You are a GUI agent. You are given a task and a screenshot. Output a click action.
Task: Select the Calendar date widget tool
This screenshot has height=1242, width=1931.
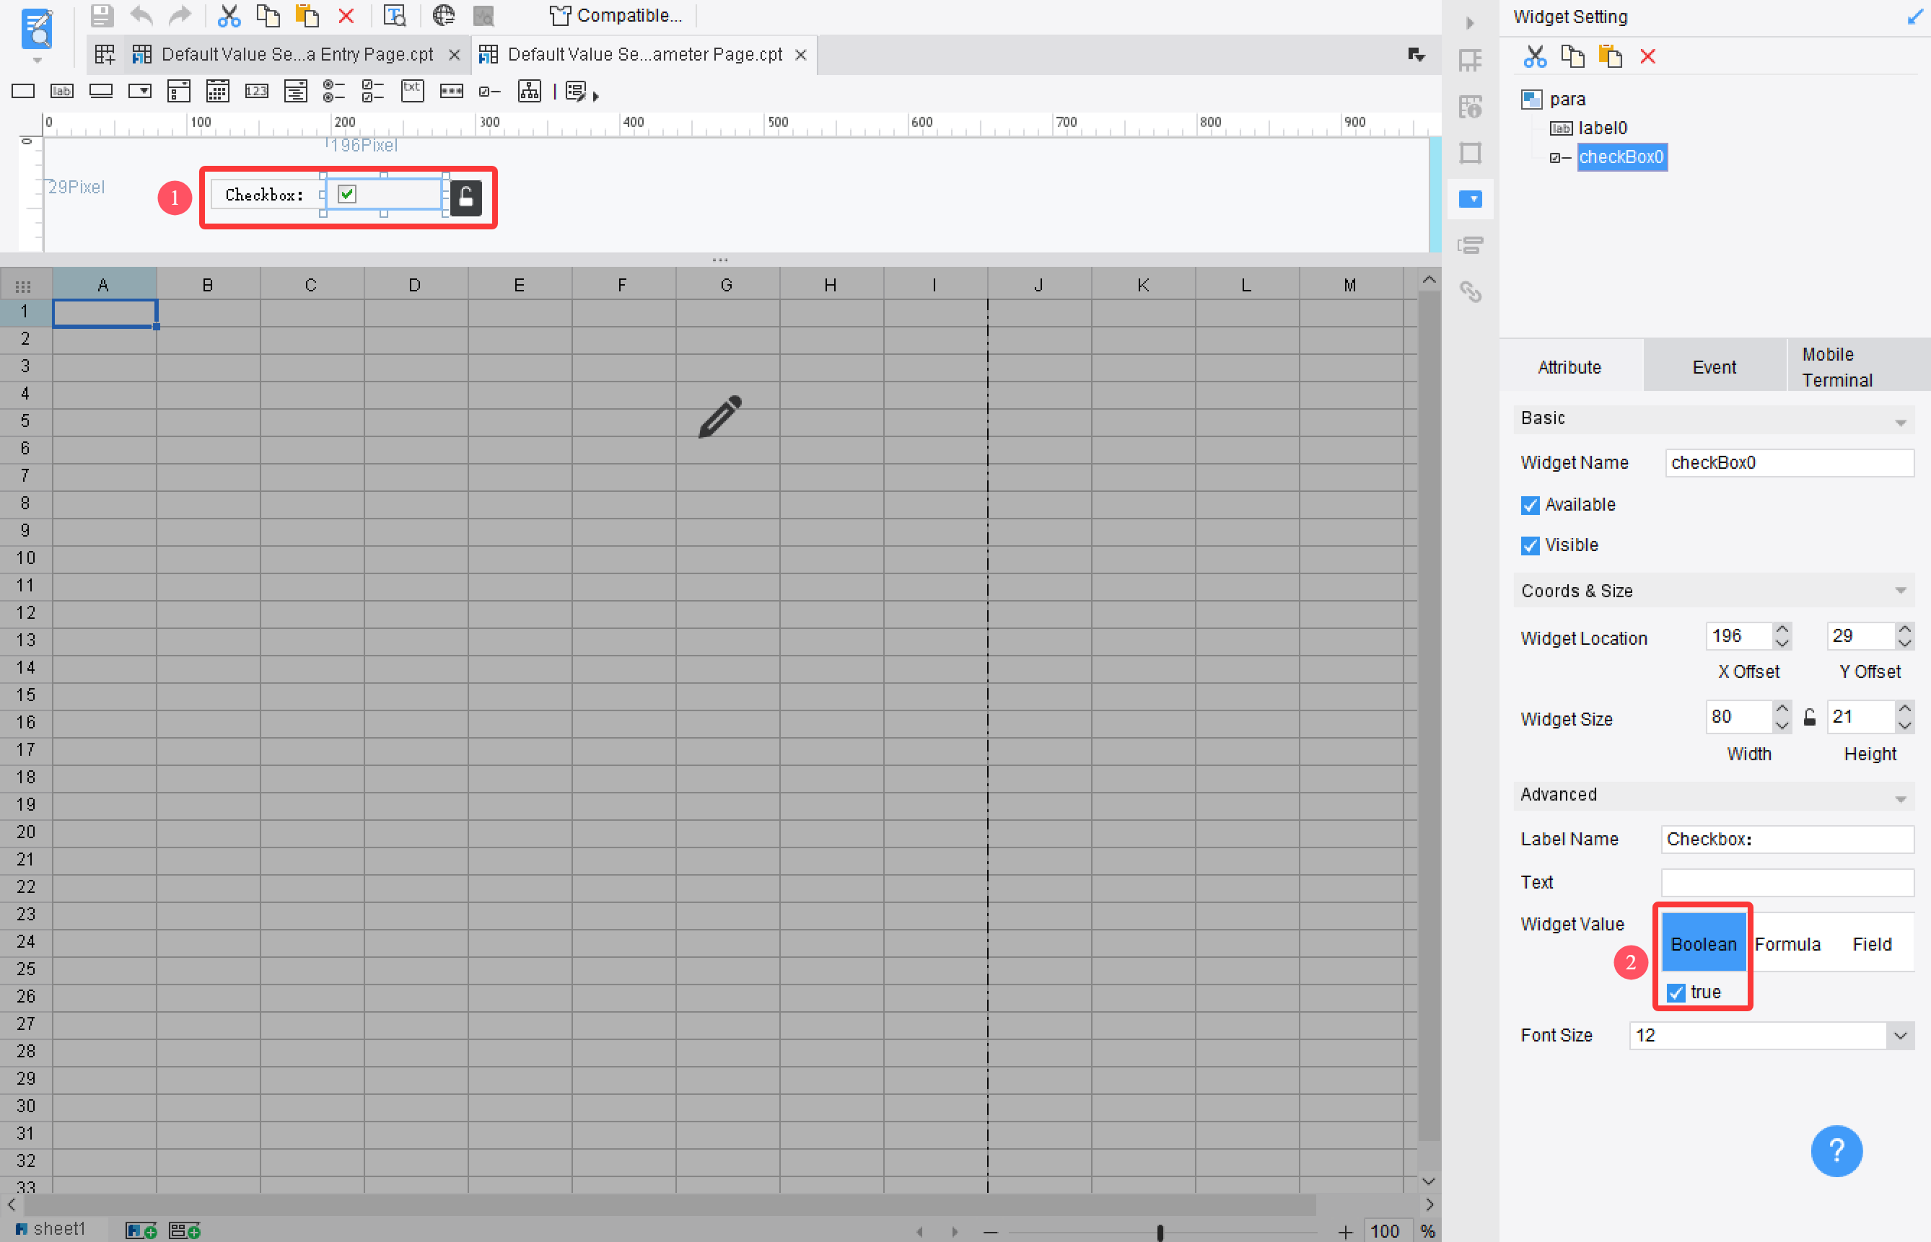point(217,91)
